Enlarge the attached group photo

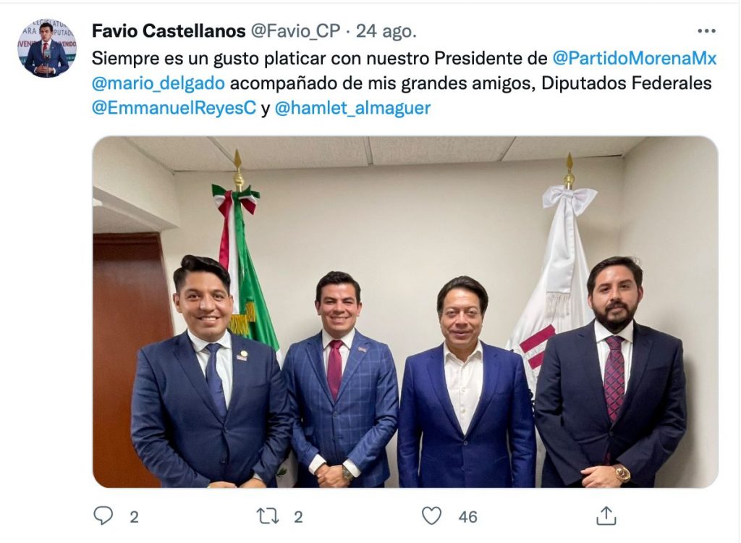[x=405, y=312]
